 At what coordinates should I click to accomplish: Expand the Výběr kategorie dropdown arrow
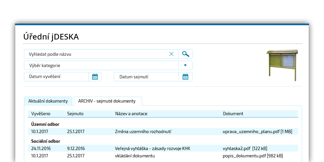(x=185, y=65)
